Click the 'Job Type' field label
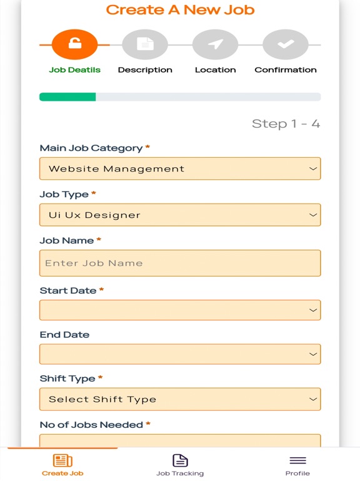 point(64,195)
